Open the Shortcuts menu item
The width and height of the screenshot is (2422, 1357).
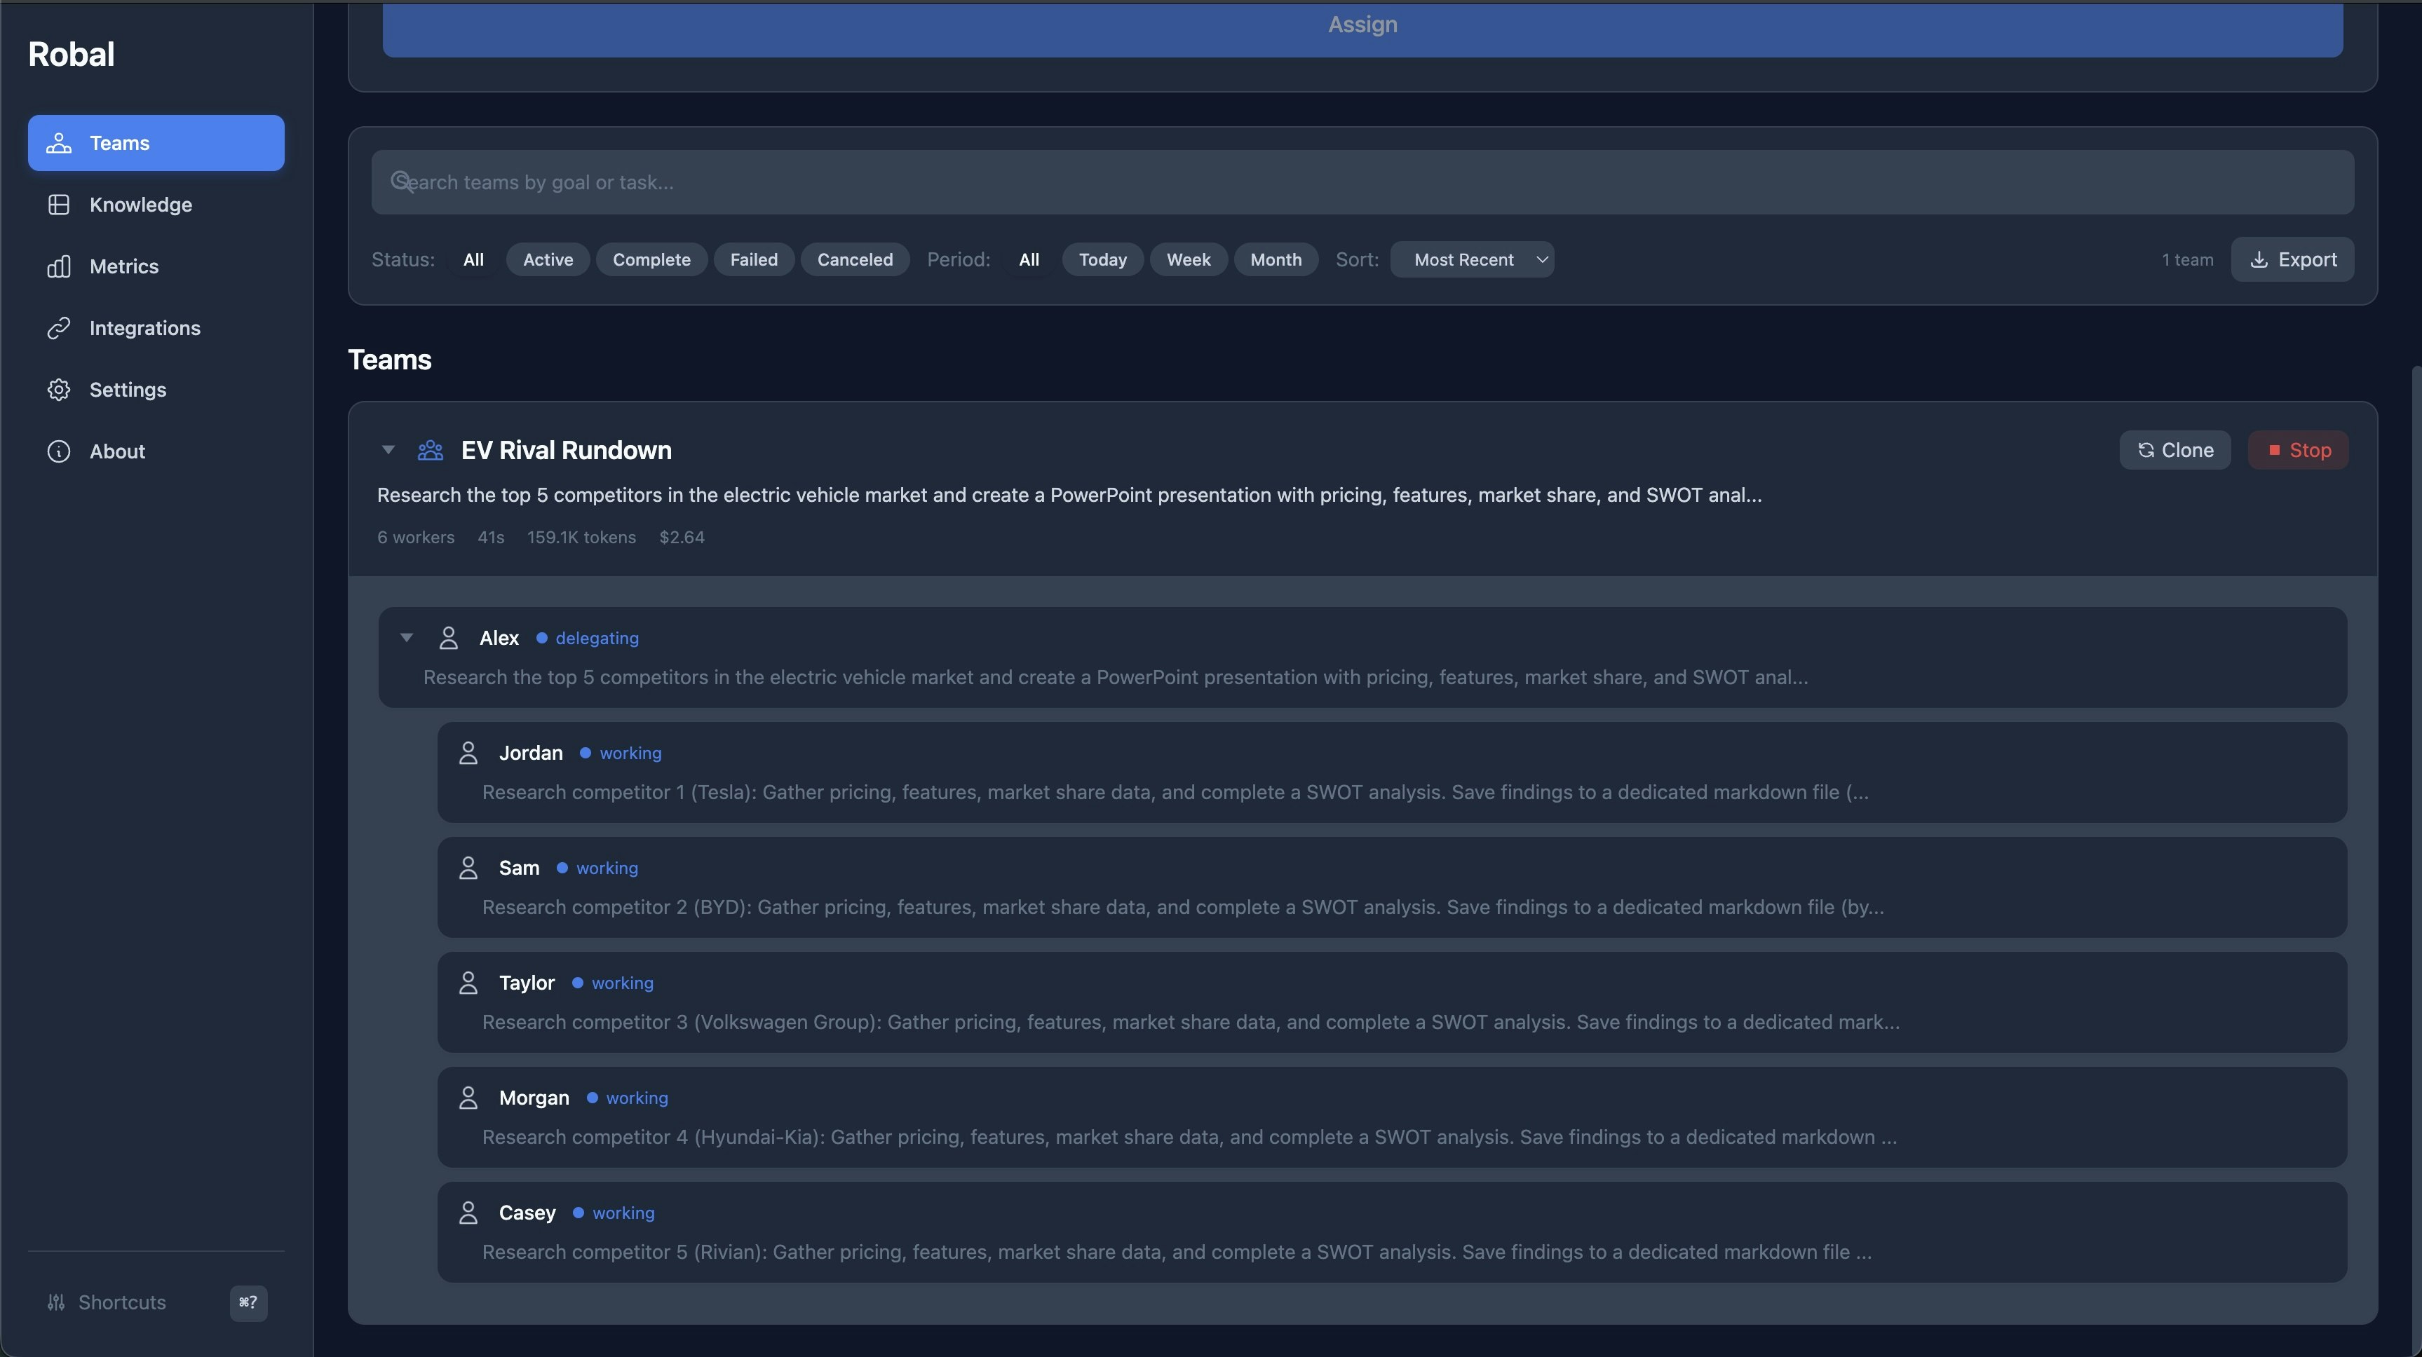point(121,1302)
